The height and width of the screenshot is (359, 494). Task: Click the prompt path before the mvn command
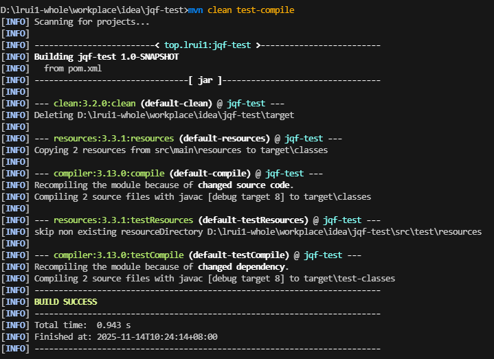93,10
